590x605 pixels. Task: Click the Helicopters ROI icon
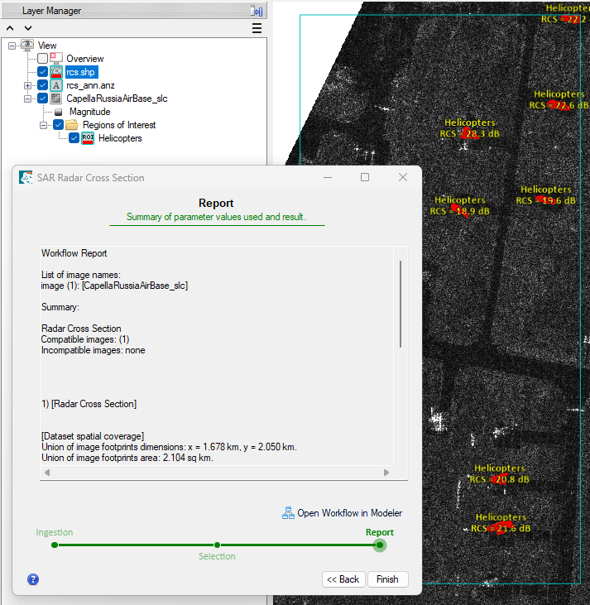88,138
